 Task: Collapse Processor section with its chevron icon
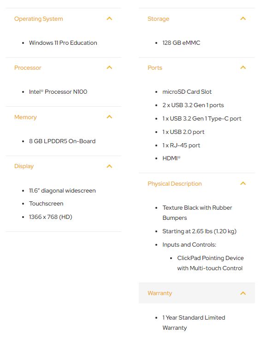pos(109,67)
